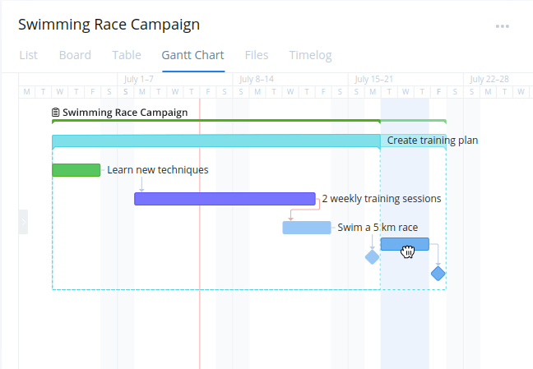Image resolution: width=533 pixels, height=369 pixels.
Task: Select the purple weekly training sessions bar
Action: (x=225, y=199)
